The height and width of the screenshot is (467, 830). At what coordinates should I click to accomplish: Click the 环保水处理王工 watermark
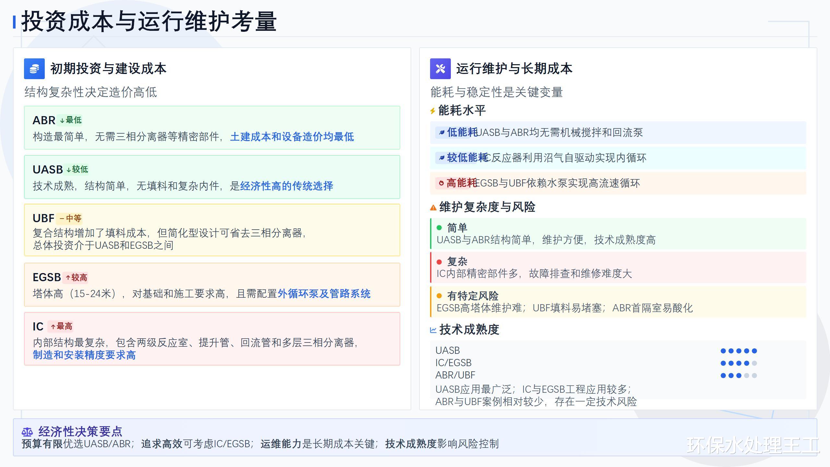pyautogui.click(x=753, y=445)
